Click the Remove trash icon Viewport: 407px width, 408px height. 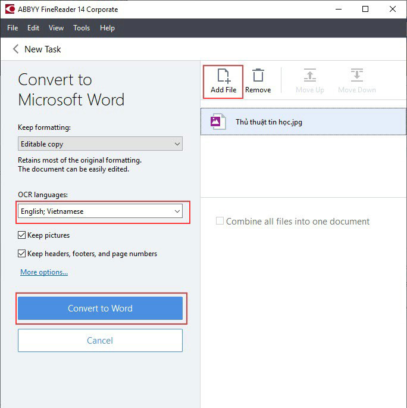[258, 76]
